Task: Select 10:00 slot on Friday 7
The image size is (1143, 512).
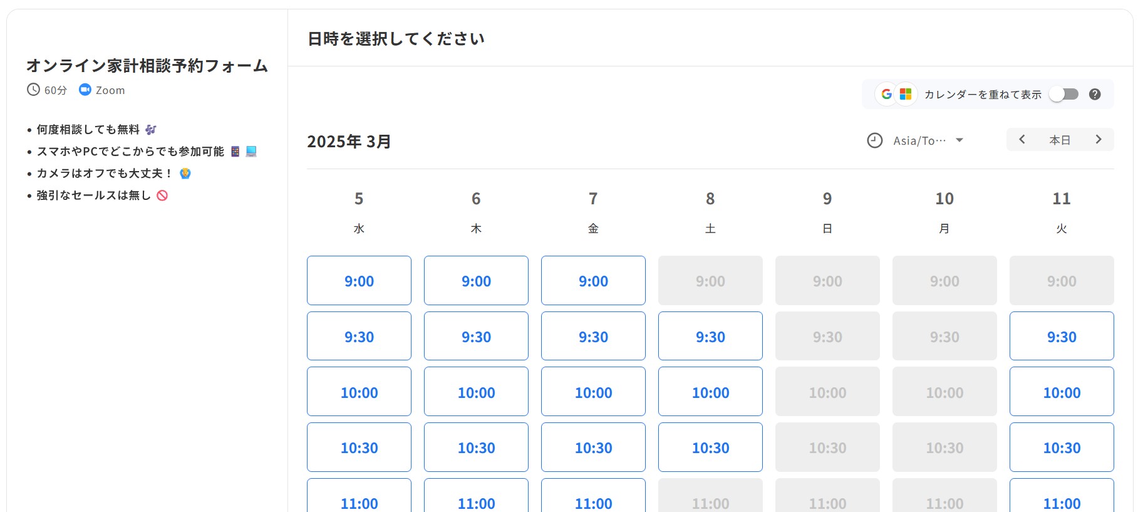Action: (593, 392)
